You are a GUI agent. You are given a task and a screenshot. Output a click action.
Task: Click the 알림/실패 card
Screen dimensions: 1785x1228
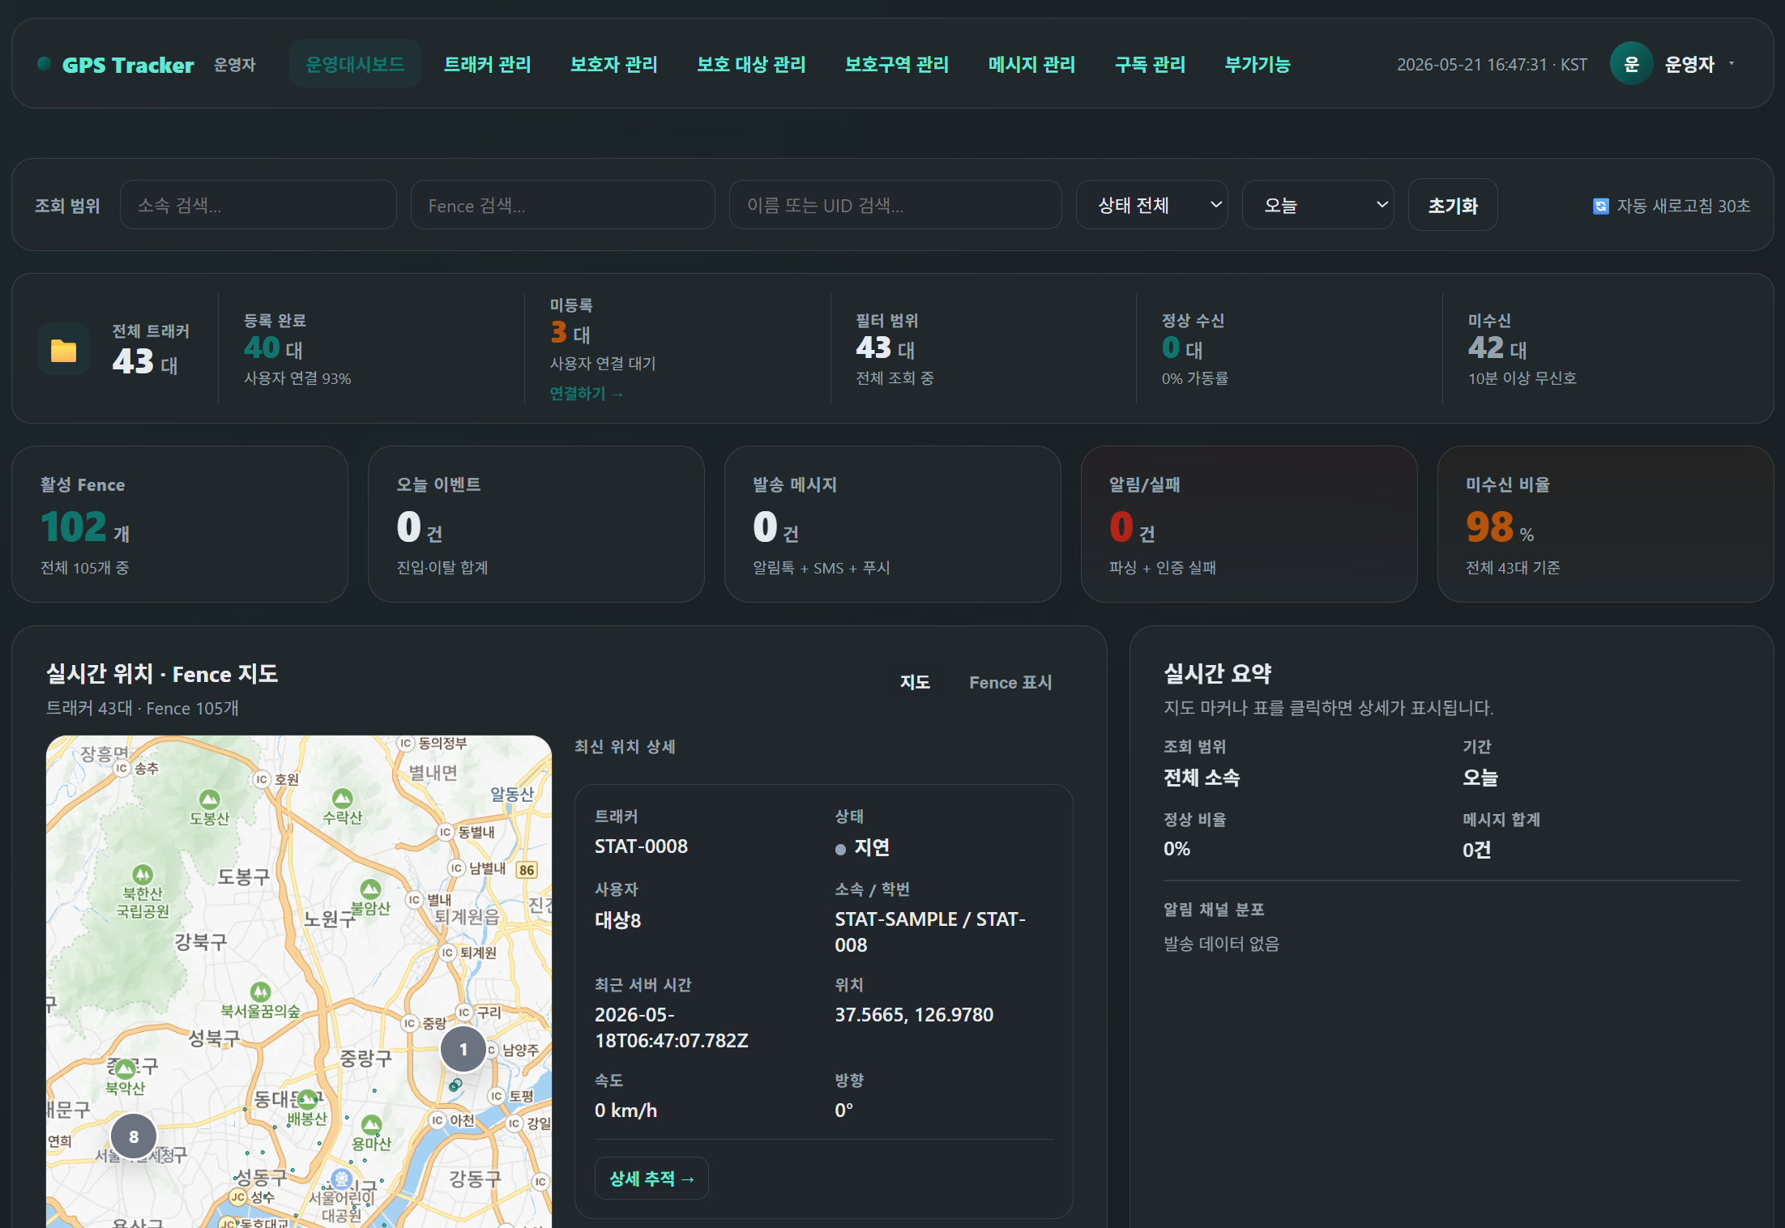(1249, 524)
